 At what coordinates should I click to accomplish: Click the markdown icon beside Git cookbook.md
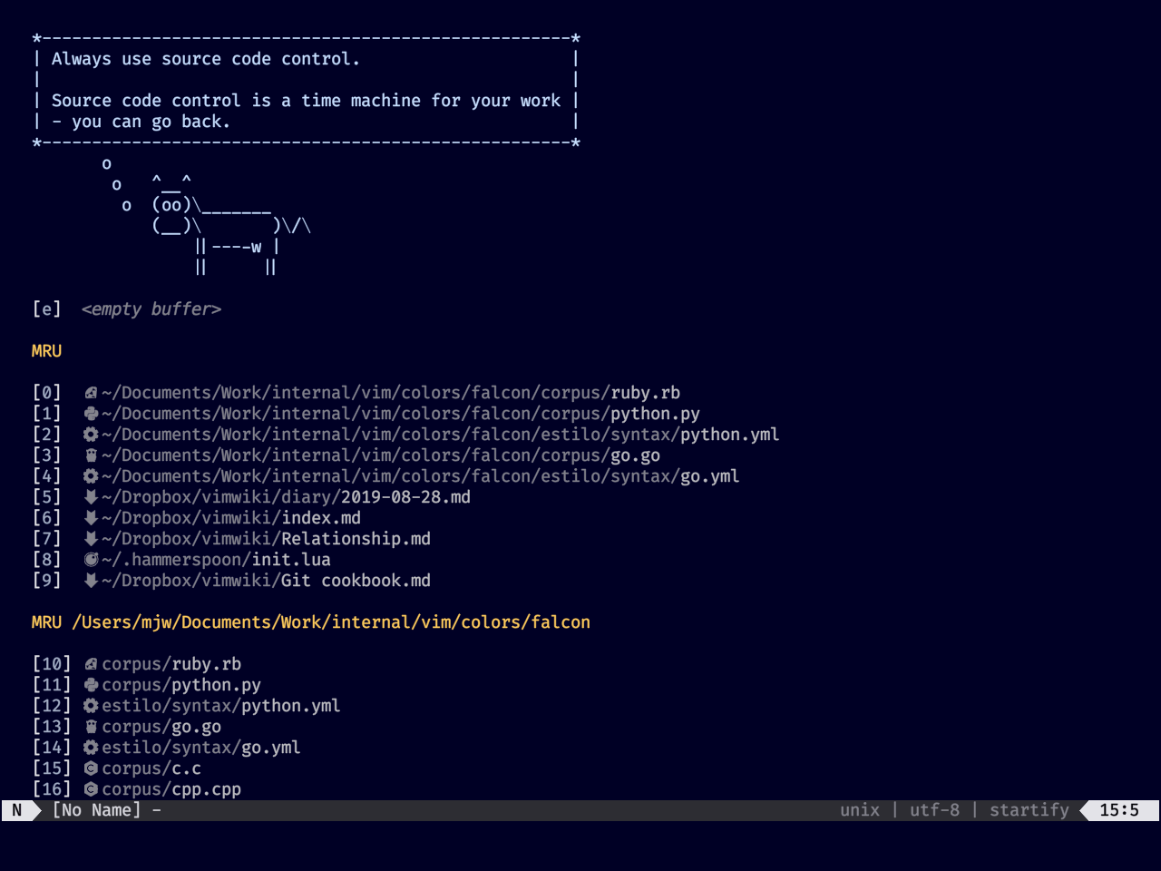coord(91,581)
